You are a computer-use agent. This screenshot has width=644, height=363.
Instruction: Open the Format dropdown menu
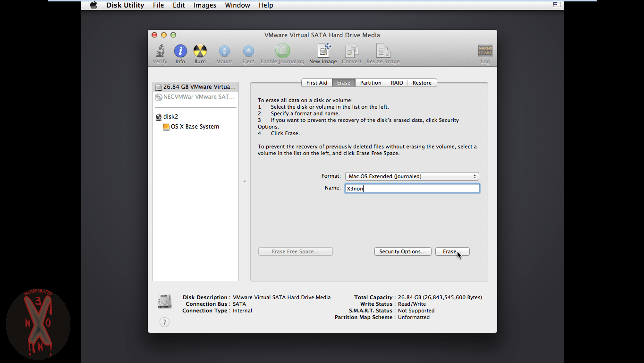412,176
